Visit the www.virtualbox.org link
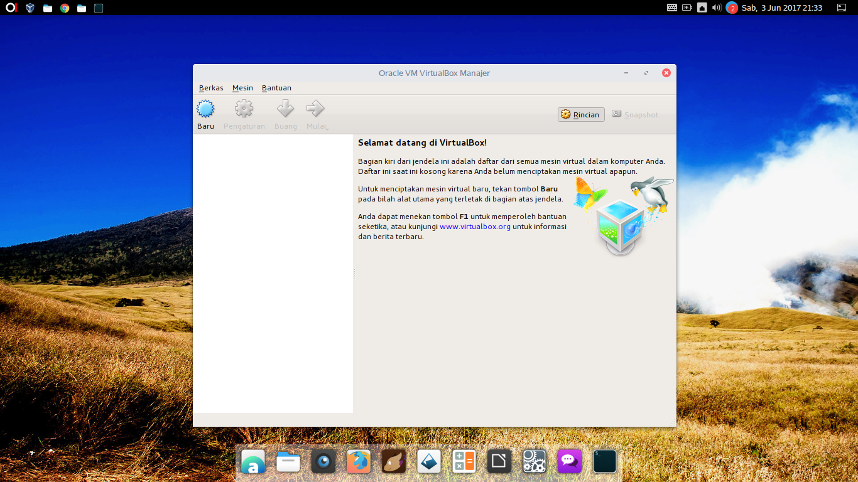This screenshot has width=858, height=482. 475,227
